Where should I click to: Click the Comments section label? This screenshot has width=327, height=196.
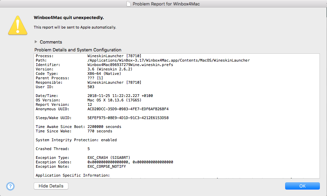[x=51, y=42]
